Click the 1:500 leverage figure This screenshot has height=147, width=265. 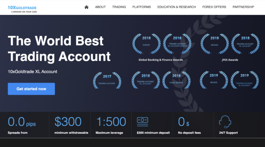pos(111,122)
